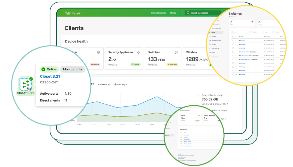The image size is (293, 167).
Task: Check the box for switch row 3
Action: [233, 48]
